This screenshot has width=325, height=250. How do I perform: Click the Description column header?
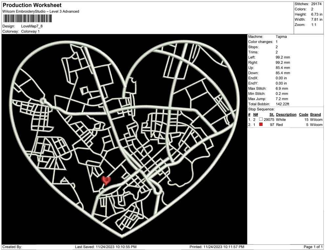point(286,115)
